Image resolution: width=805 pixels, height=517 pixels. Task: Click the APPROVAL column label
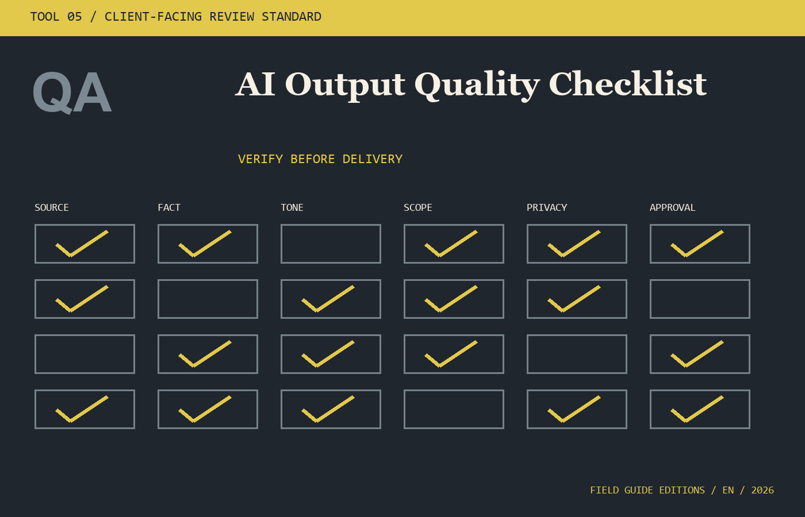tap(673, 207)
